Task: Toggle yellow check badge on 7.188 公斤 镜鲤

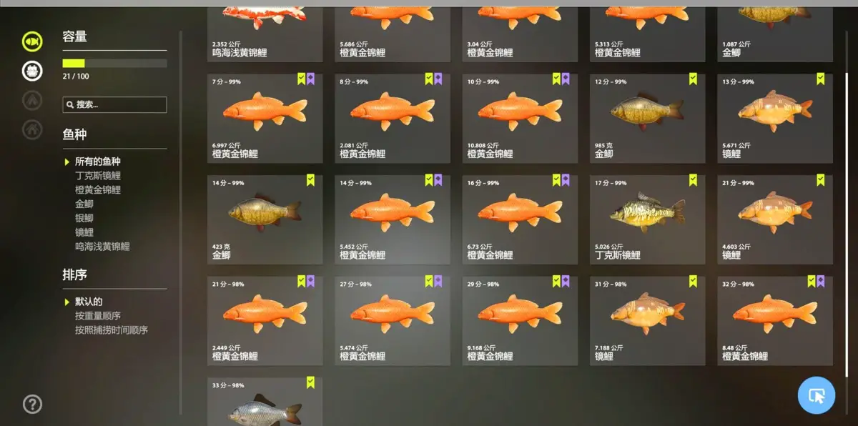Action: [693, 282]
